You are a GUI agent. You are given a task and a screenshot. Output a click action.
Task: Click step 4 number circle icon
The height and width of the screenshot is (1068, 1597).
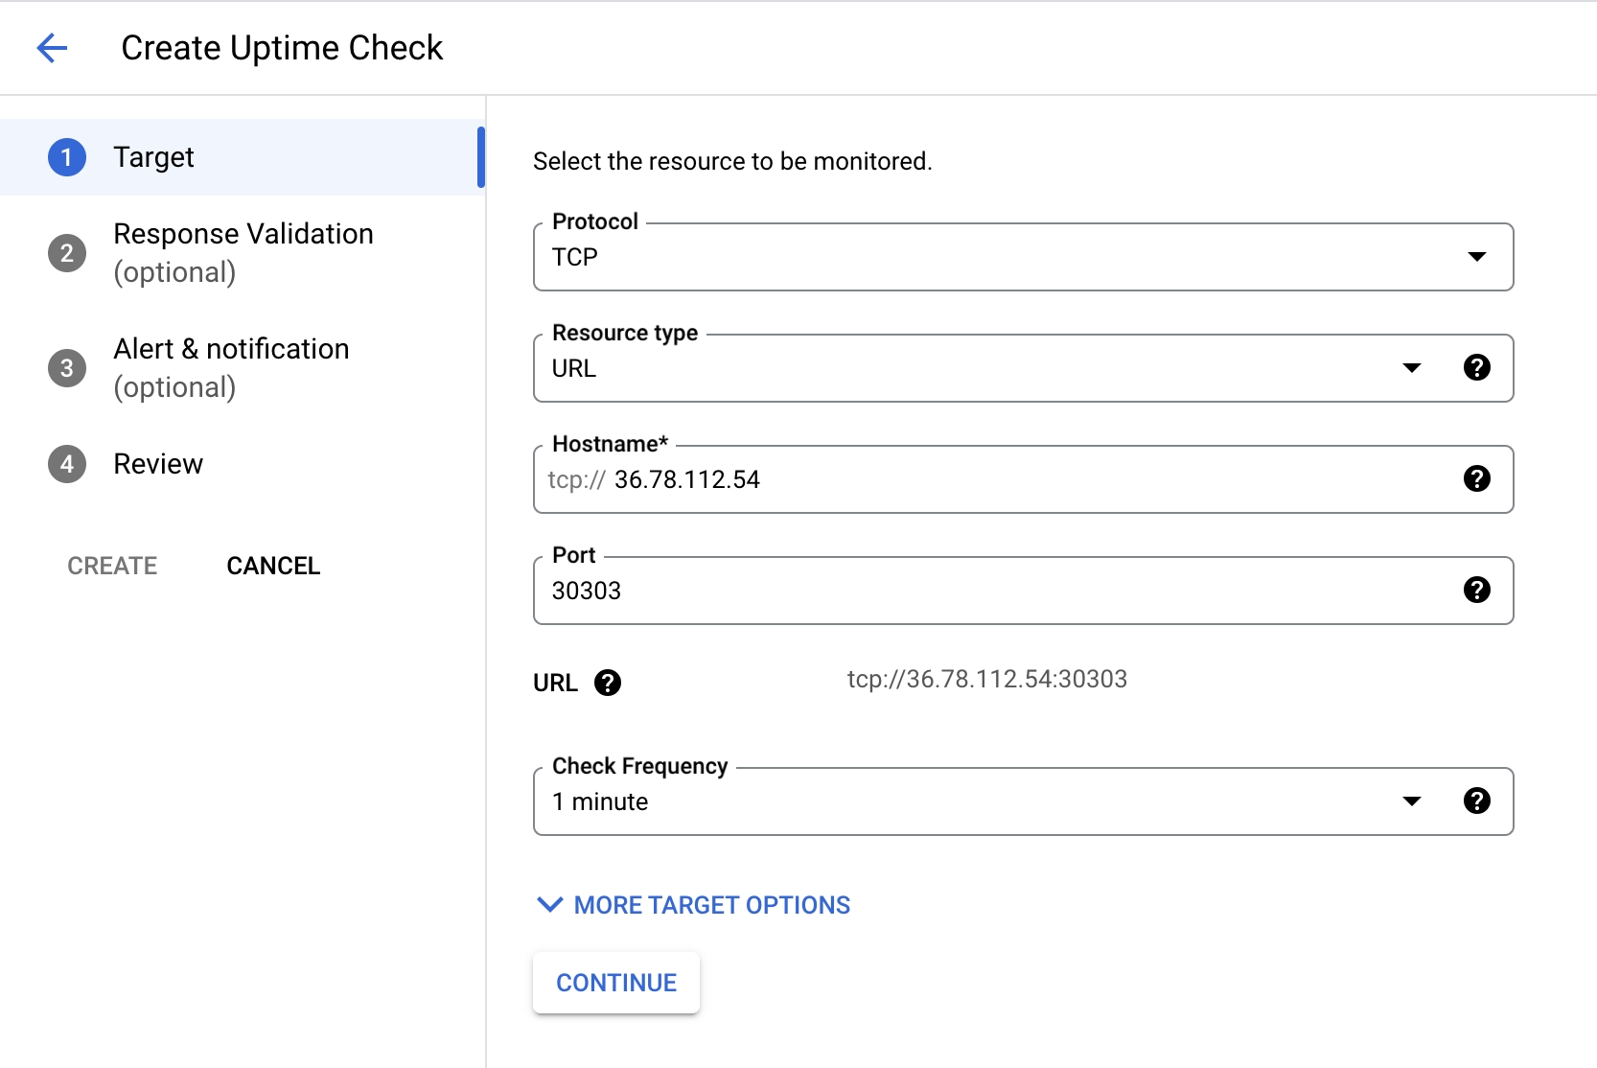pos(67,464)
